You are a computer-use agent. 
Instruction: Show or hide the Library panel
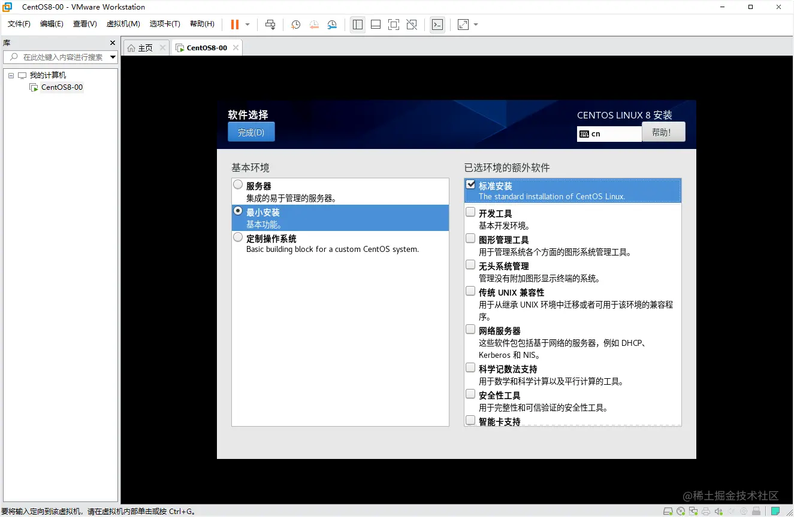coord(358,25)
